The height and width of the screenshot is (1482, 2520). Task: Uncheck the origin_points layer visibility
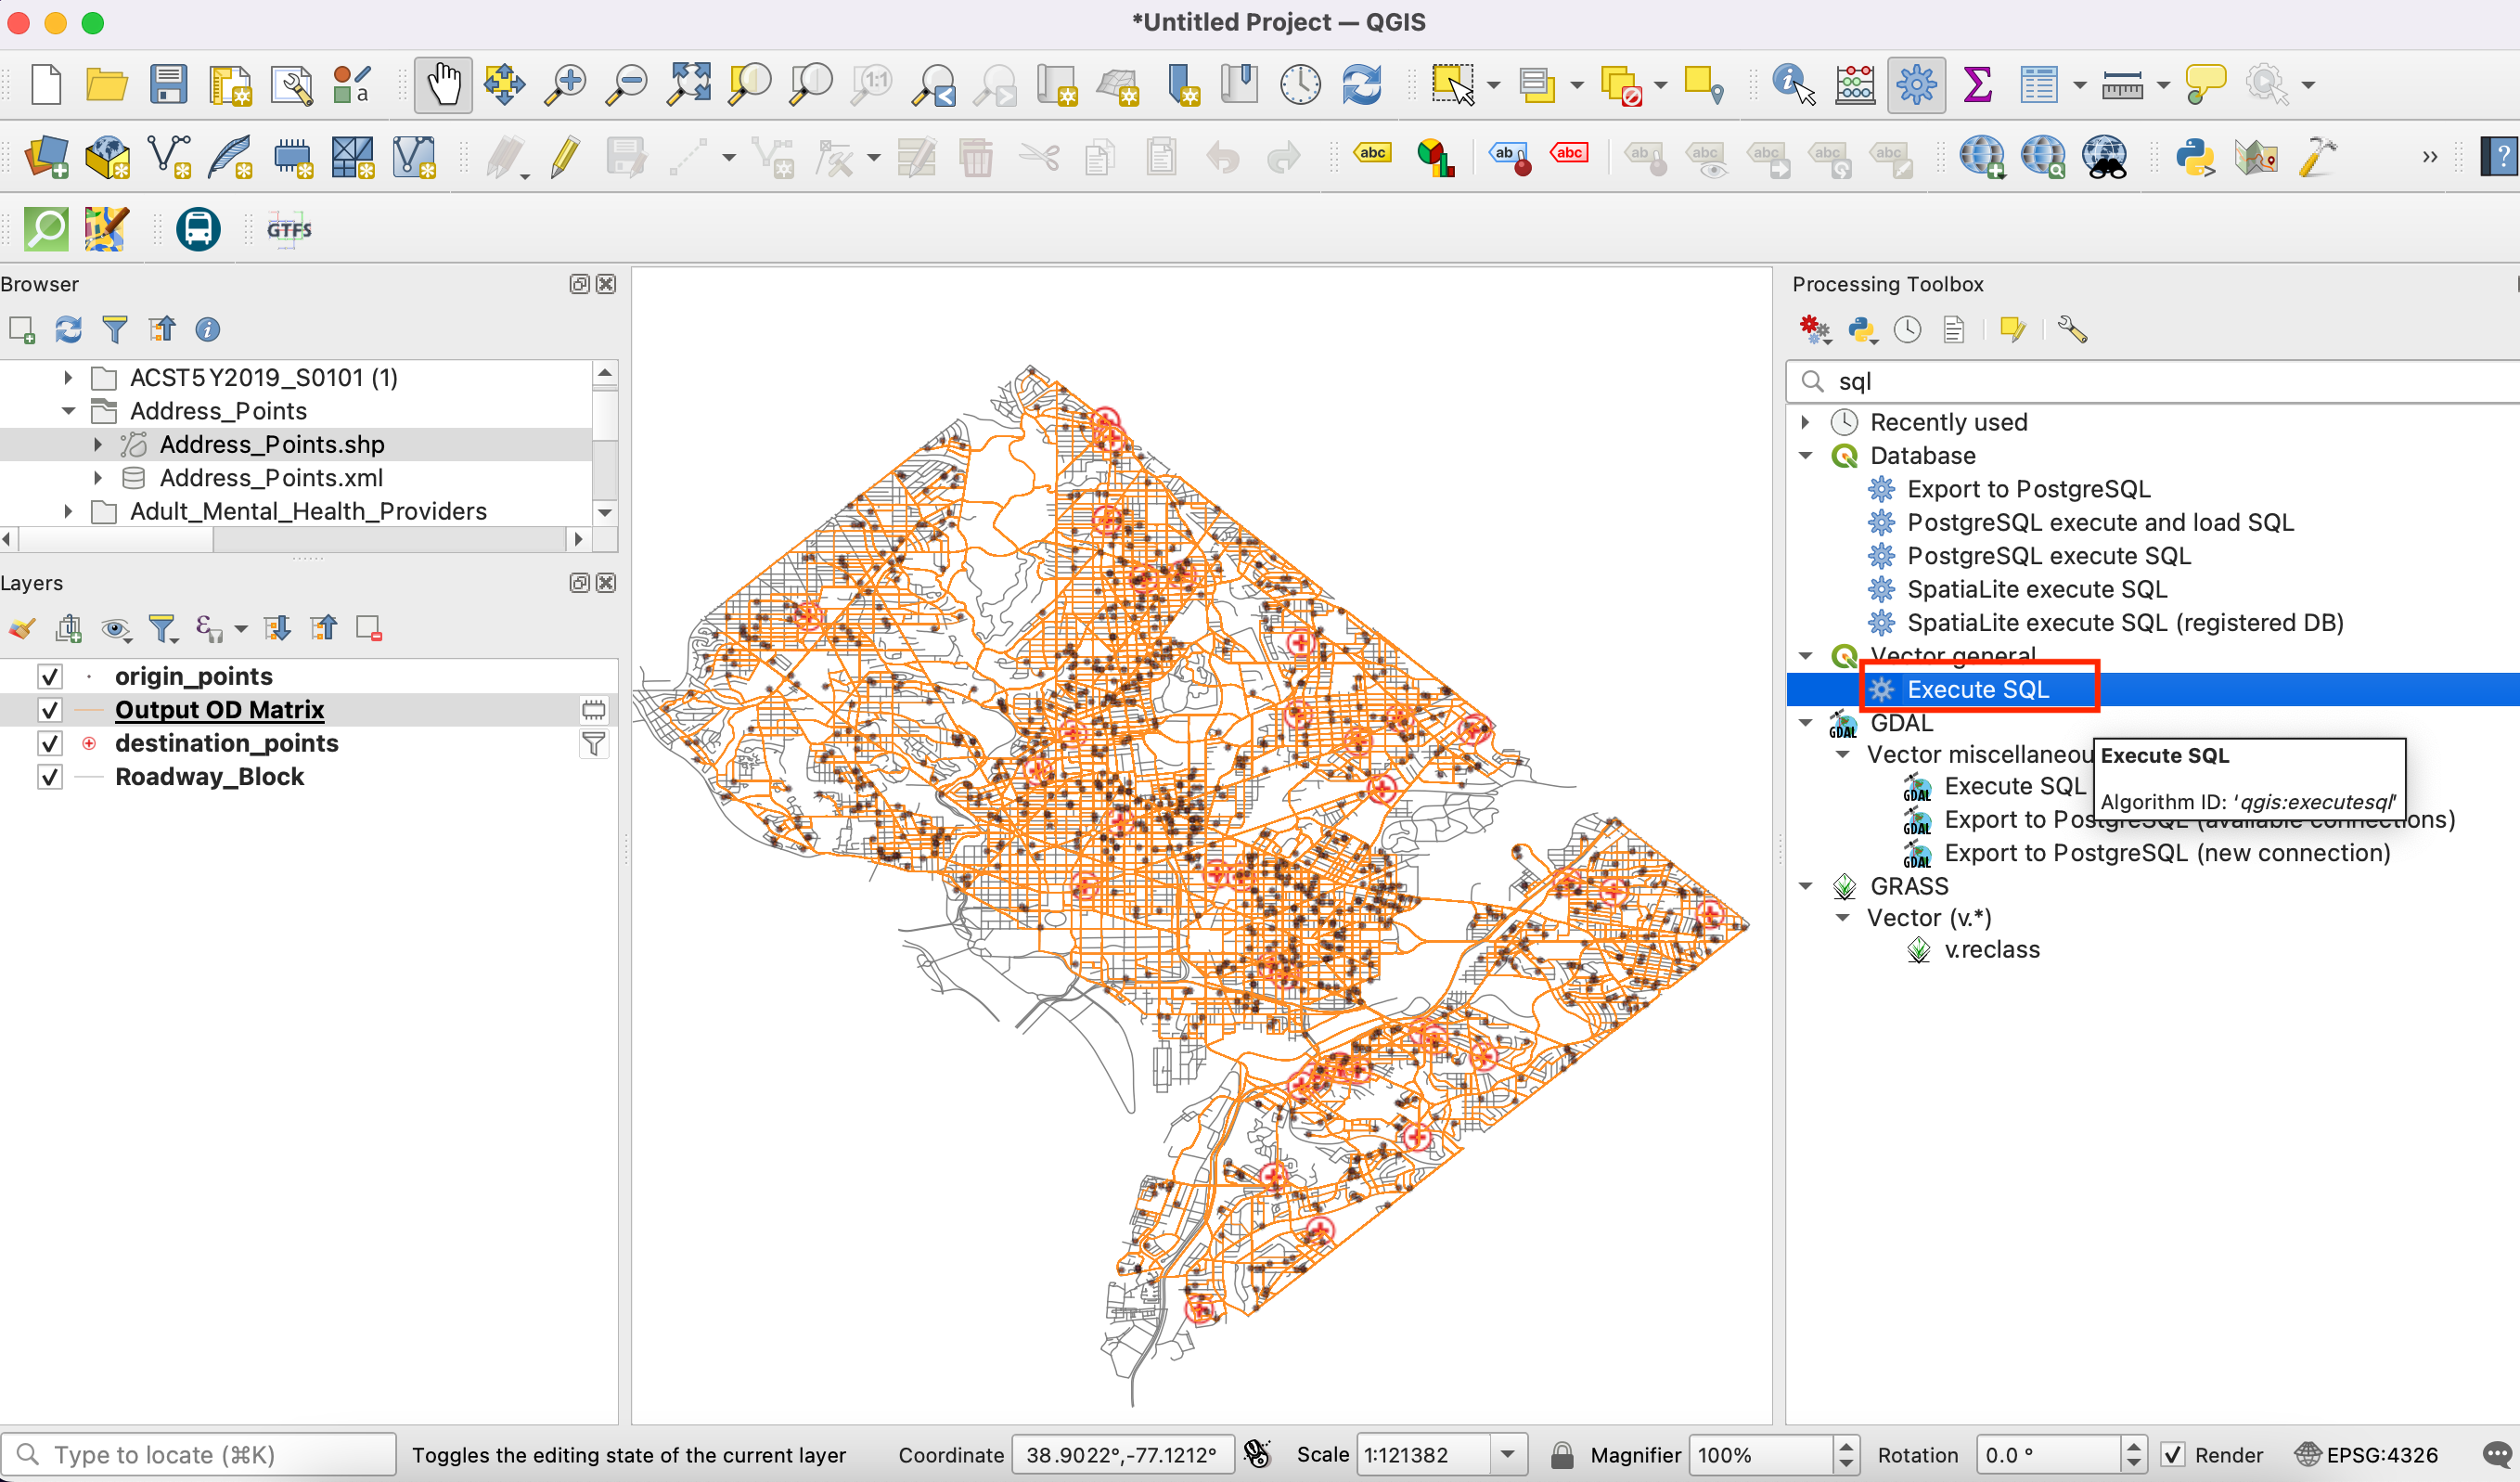point(49,677)
